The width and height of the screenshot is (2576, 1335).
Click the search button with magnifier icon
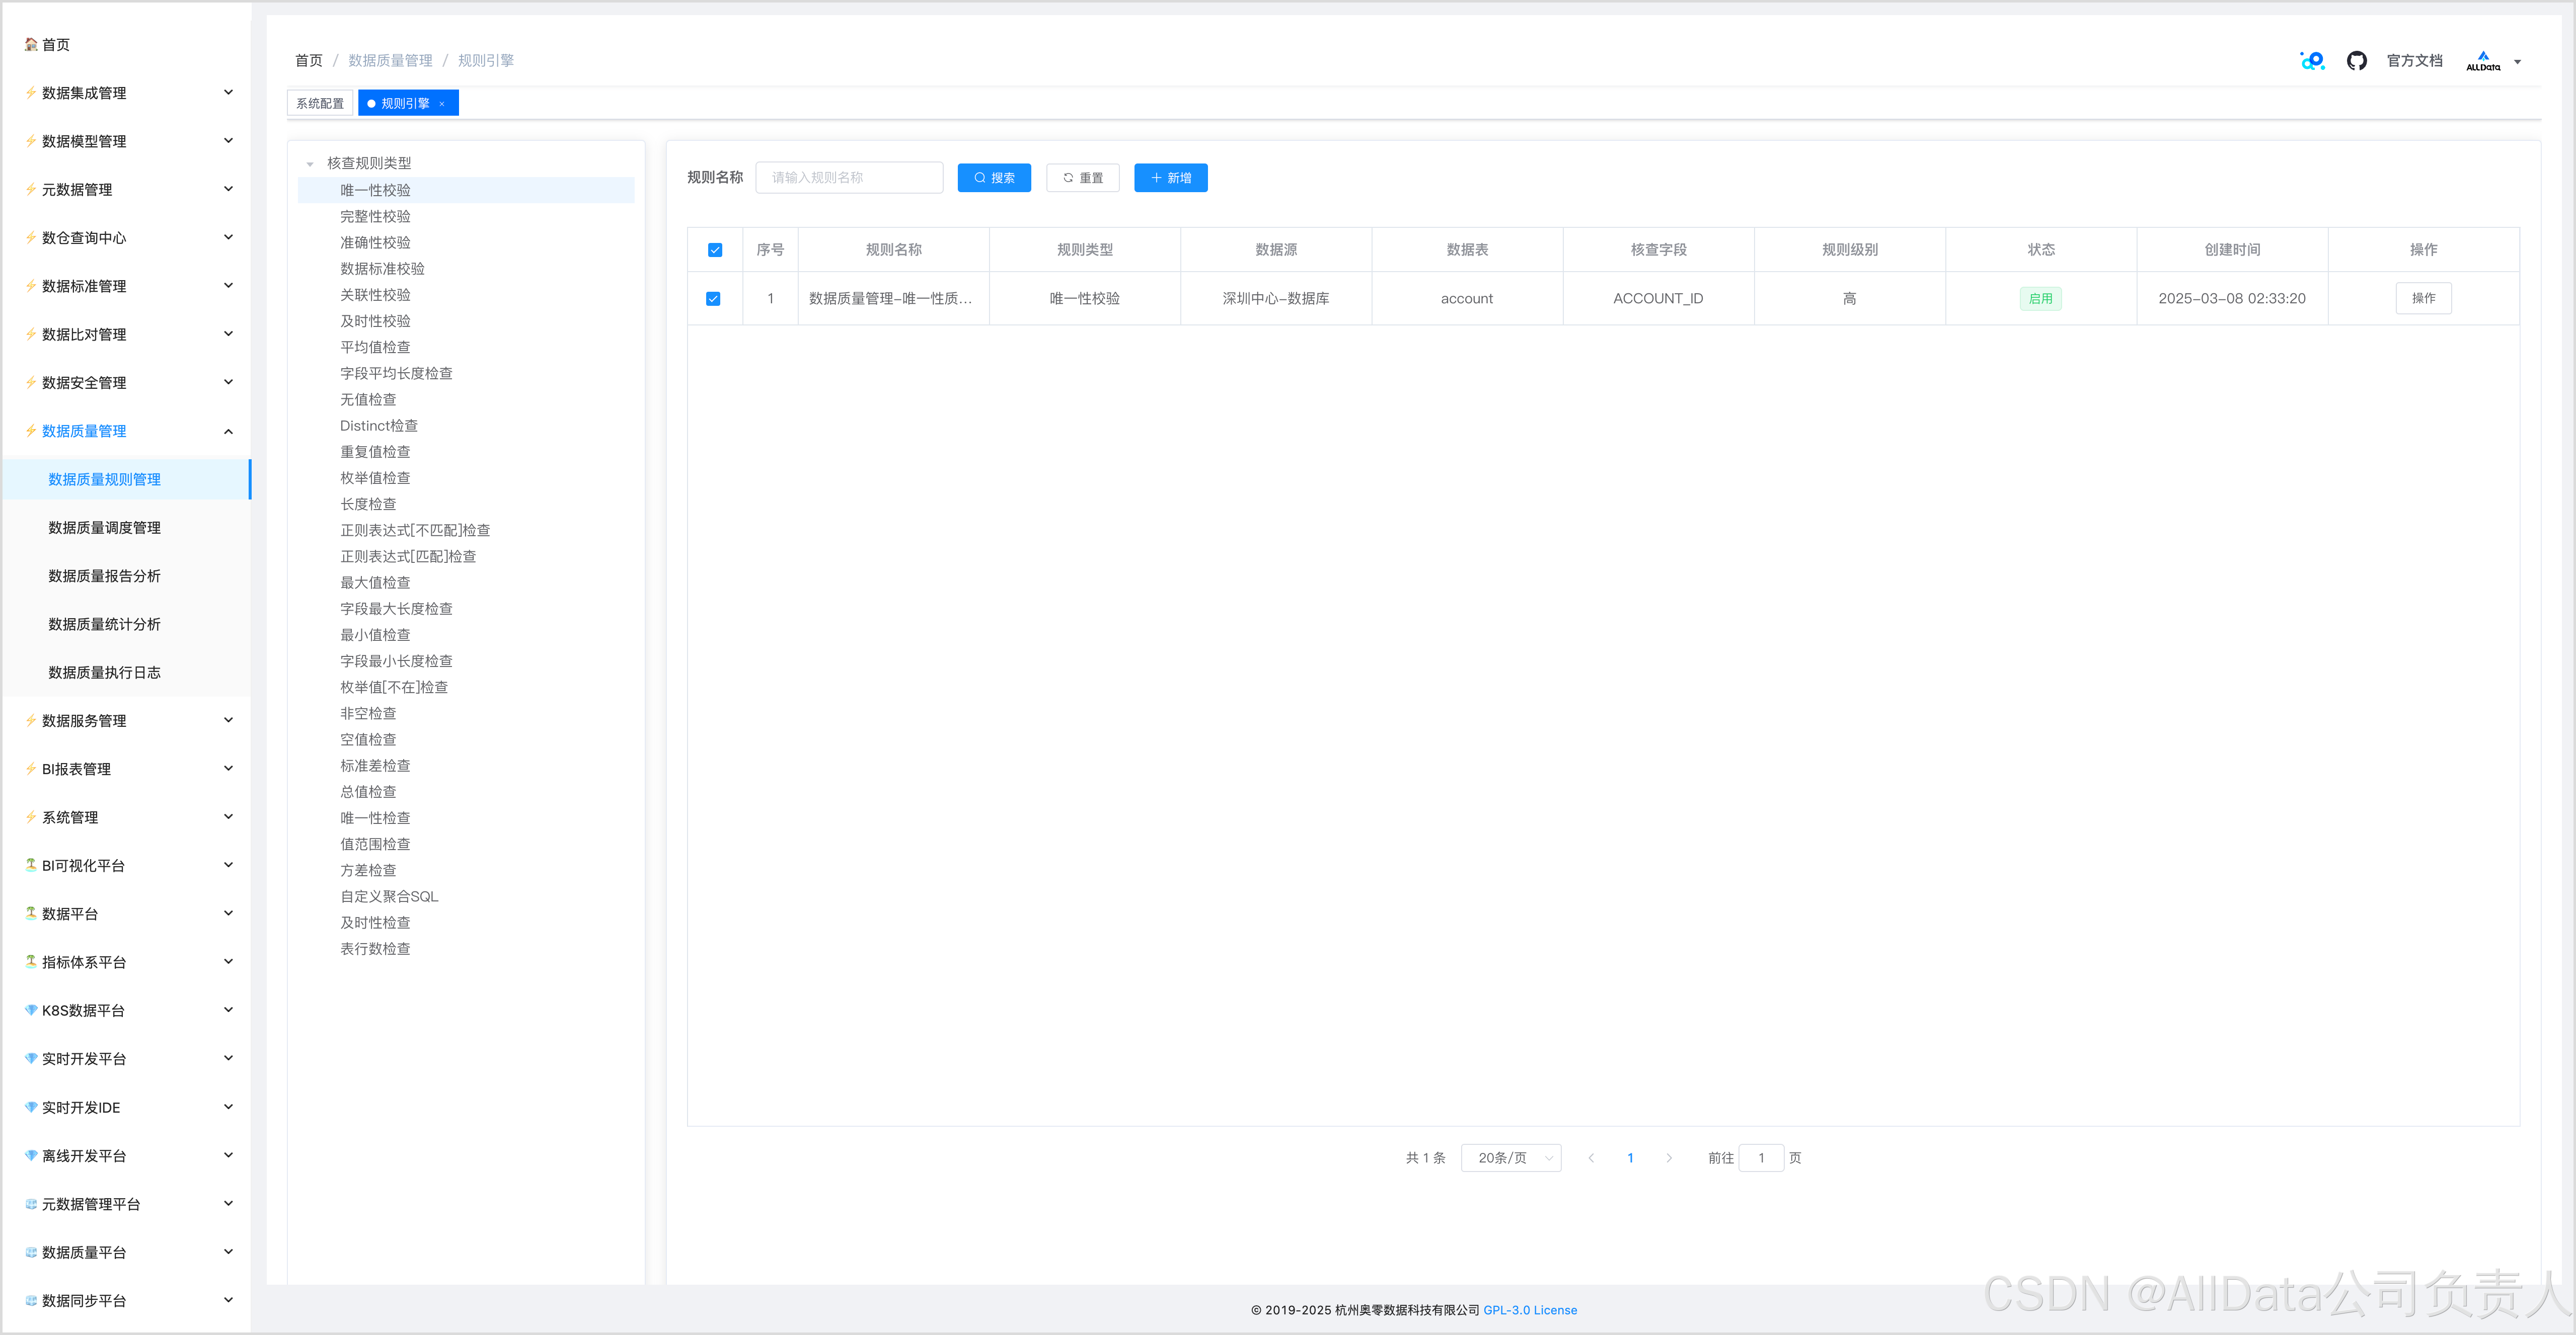tap(993, 178)
